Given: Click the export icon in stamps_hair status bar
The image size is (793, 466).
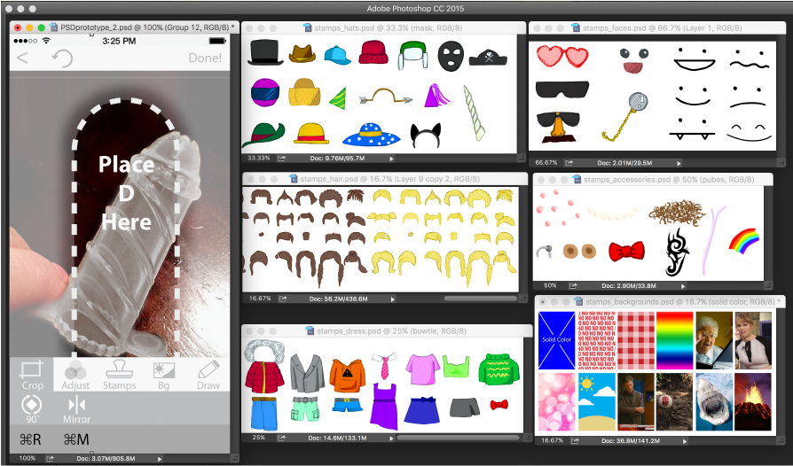Looking at the screenshot, I should [282, 299].
